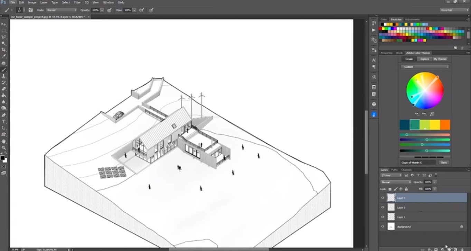Select the Move tool
This screenshot has height=251, width=471.
tap(4, 24)
